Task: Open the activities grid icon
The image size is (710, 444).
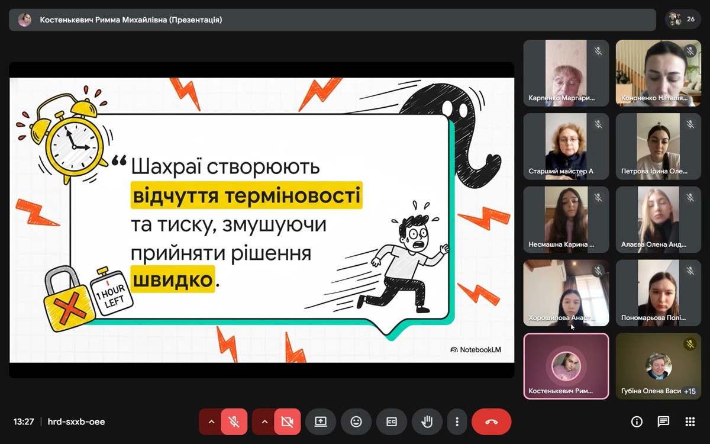Action: pyautogui.click(x=690, y=422)
